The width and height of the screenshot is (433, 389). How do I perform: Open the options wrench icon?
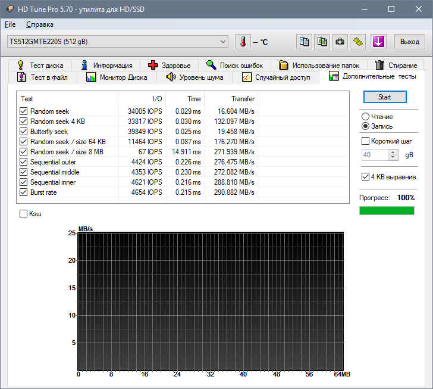coord(358,42)
